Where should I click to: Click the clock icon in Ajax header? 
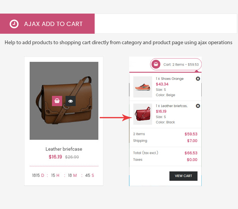14,24
